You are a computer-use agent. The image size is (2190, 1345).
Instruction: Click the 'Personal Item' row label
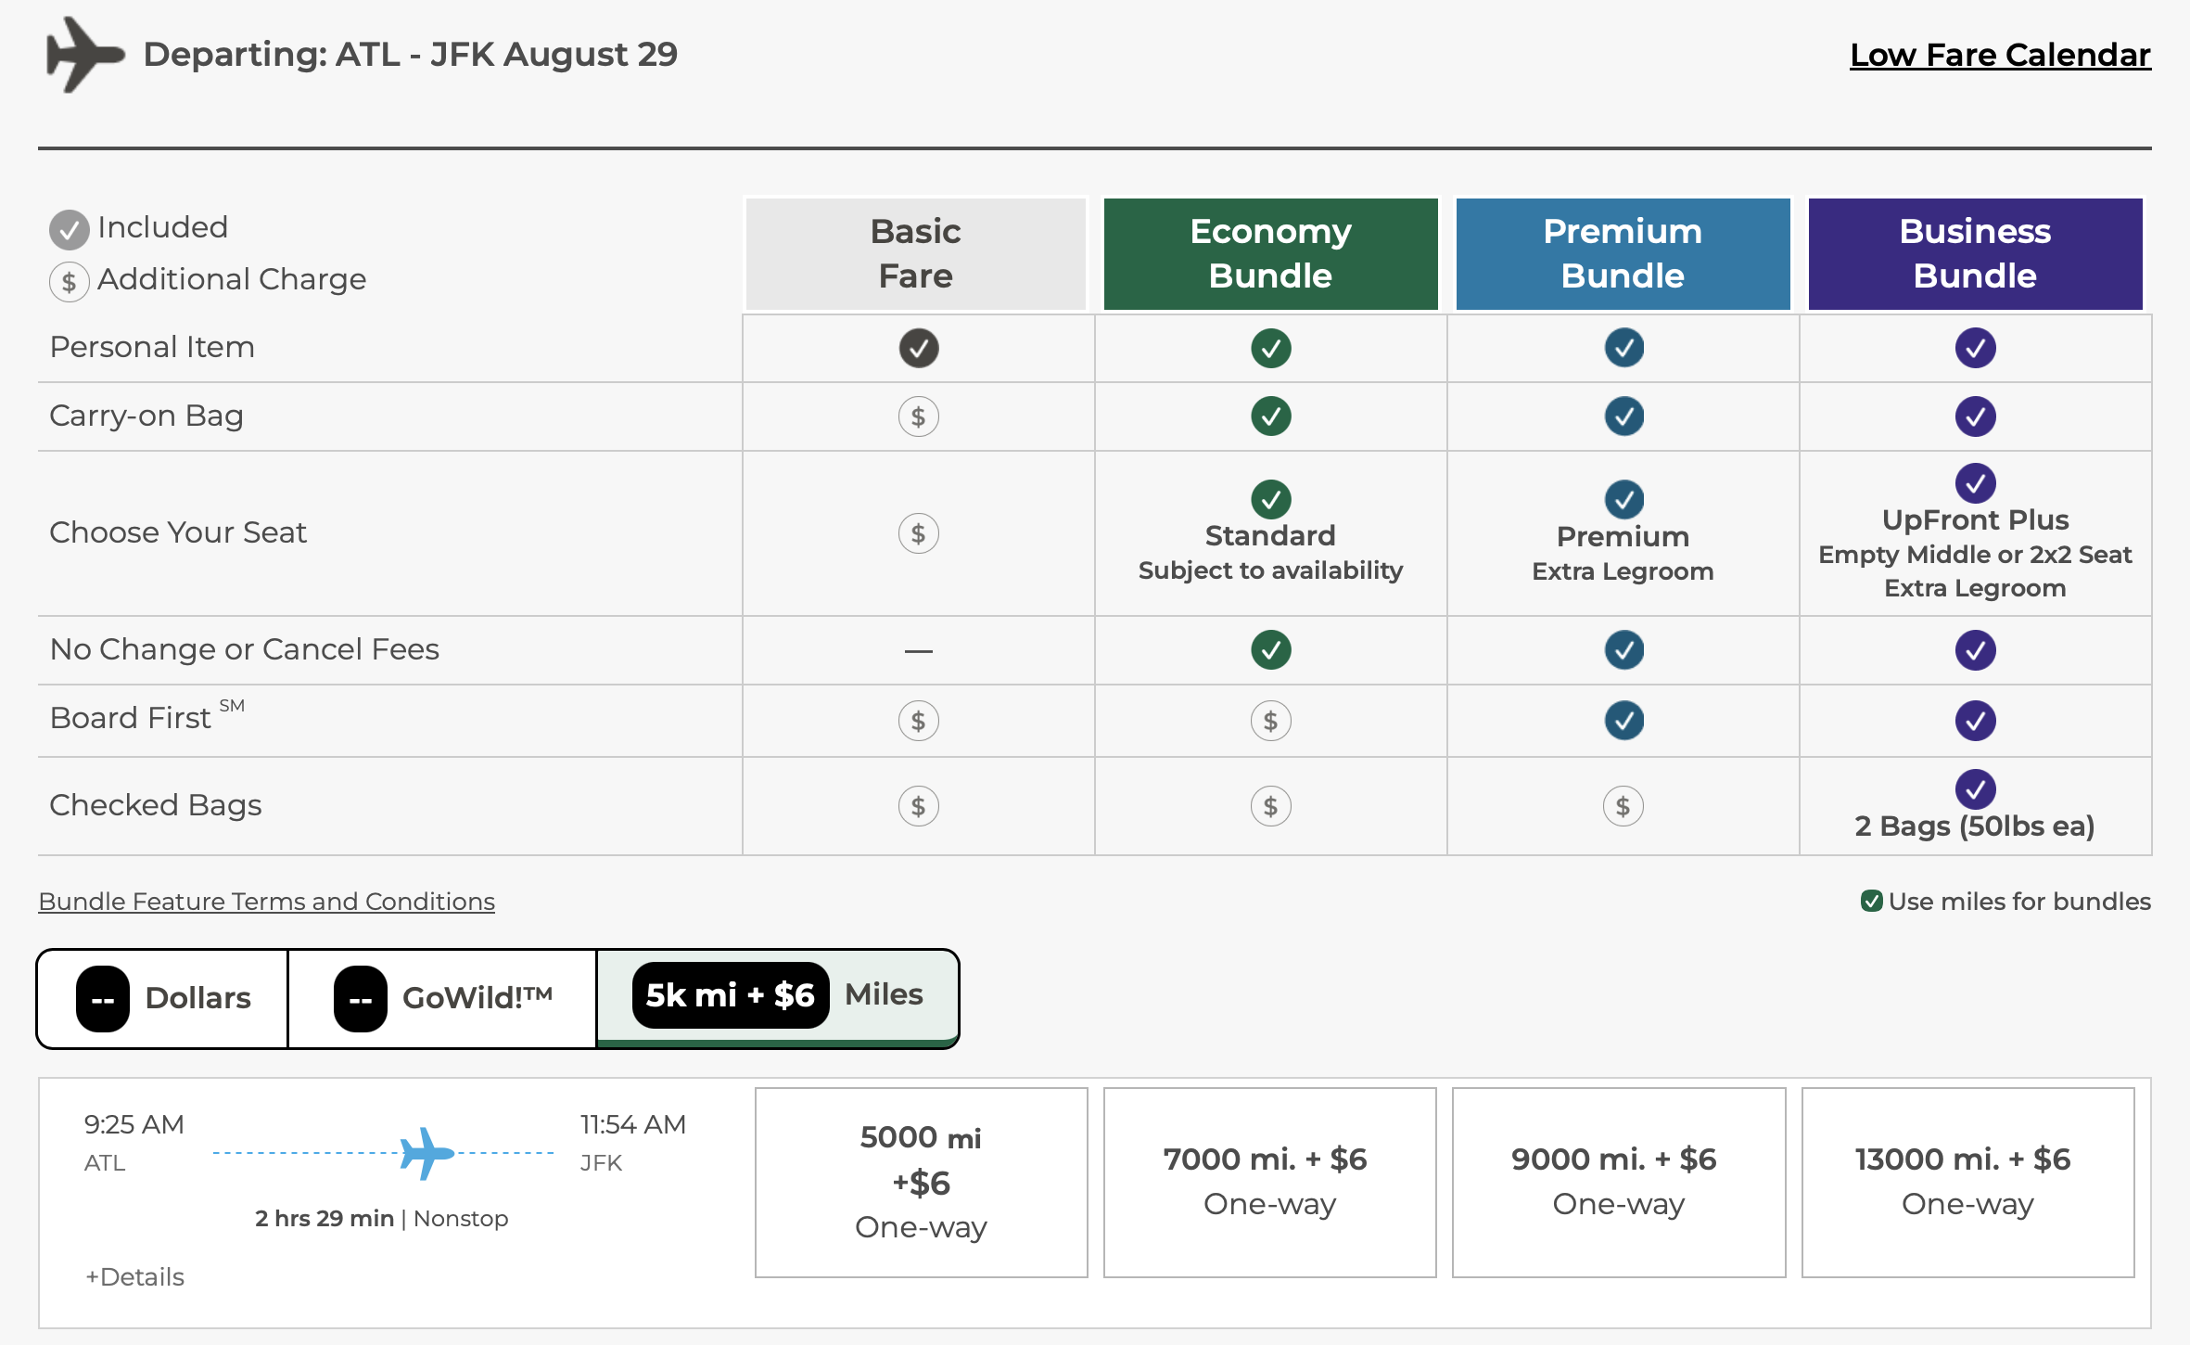click(152, 347)
